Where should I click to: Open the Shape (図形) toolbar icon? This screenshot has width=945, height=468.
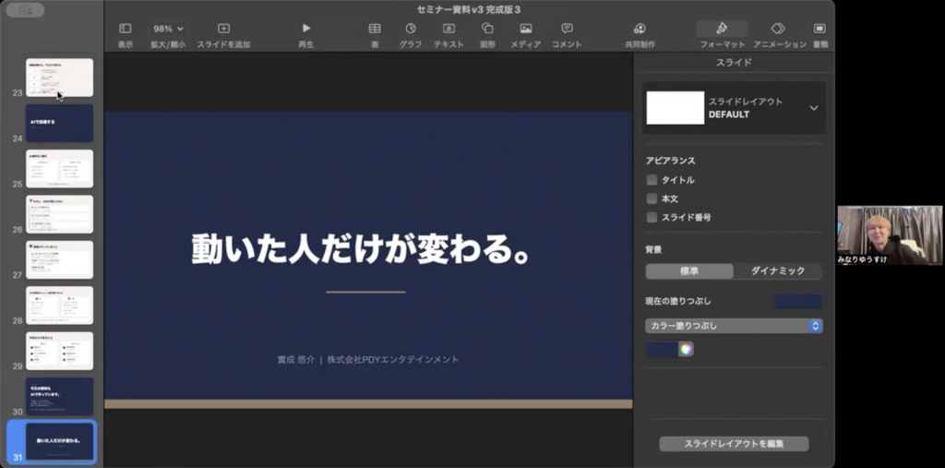point(487,29)
